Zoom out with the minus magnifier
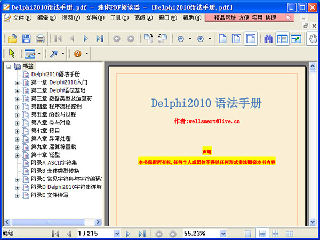The height and width of the screenshot is (240, 320). tap(181, 39)
